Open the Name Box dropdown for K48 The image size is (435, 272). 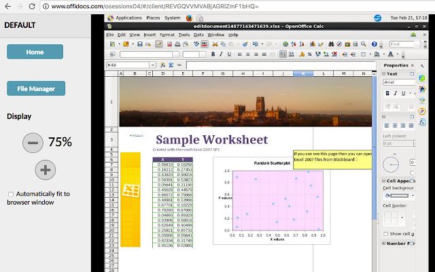coord(152,65)
